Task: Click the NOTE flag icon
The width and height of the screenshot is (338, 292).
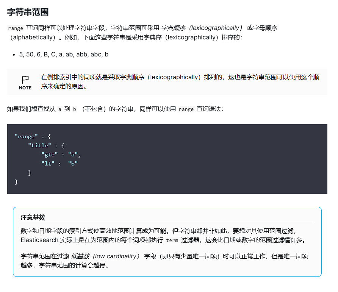Action: point(25,80)
